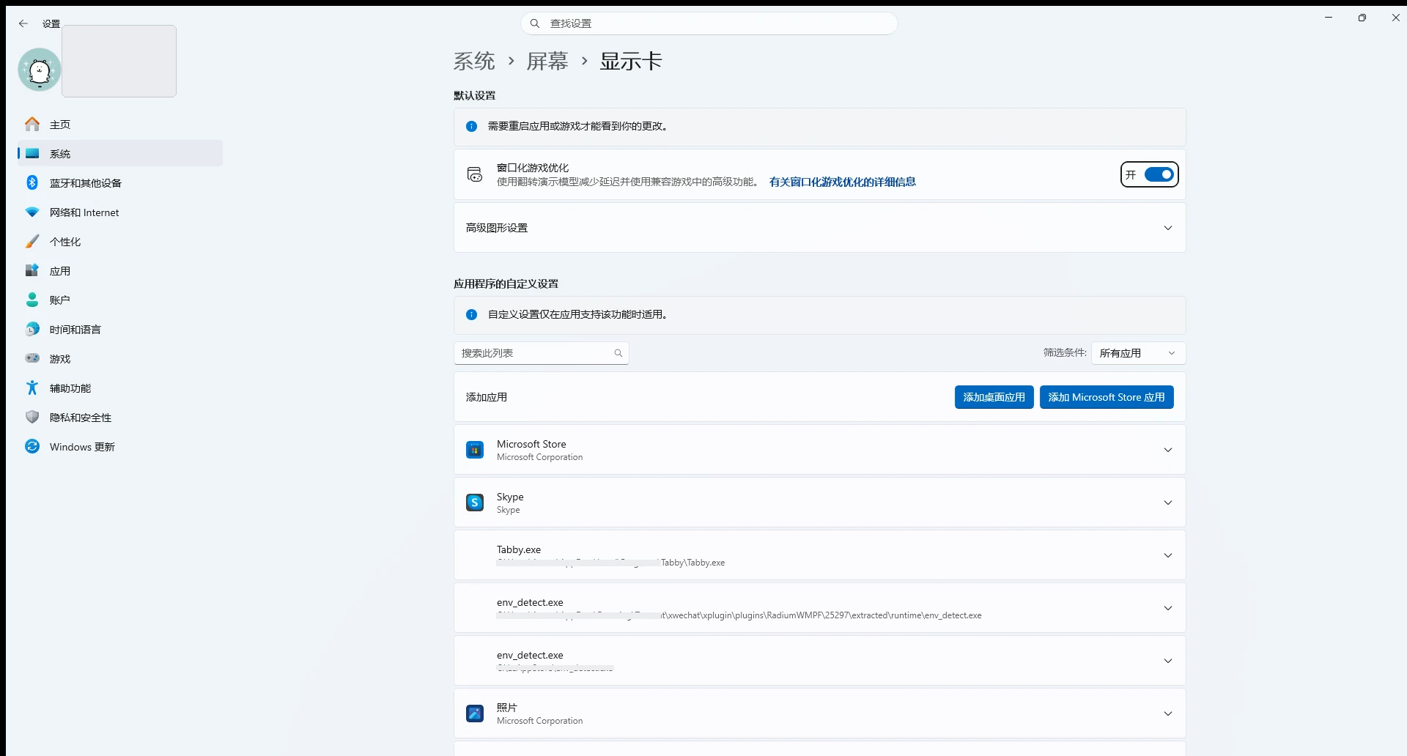Click the house icon next to 主页
1407x756 pixels.
[x=32, y=125]
